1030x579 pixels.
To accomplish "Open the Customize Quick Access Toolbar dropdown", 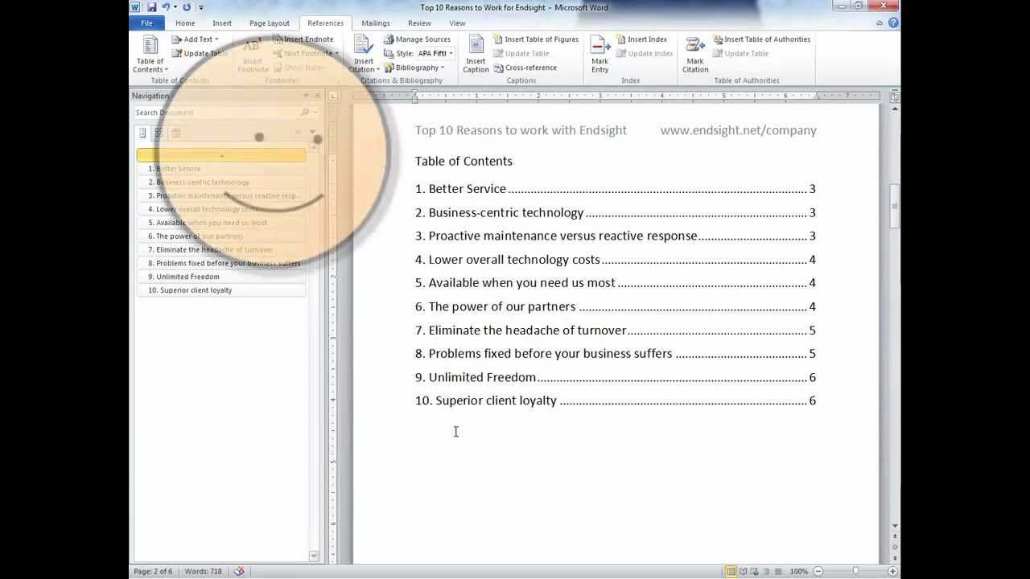I will [x=201, y=7].
